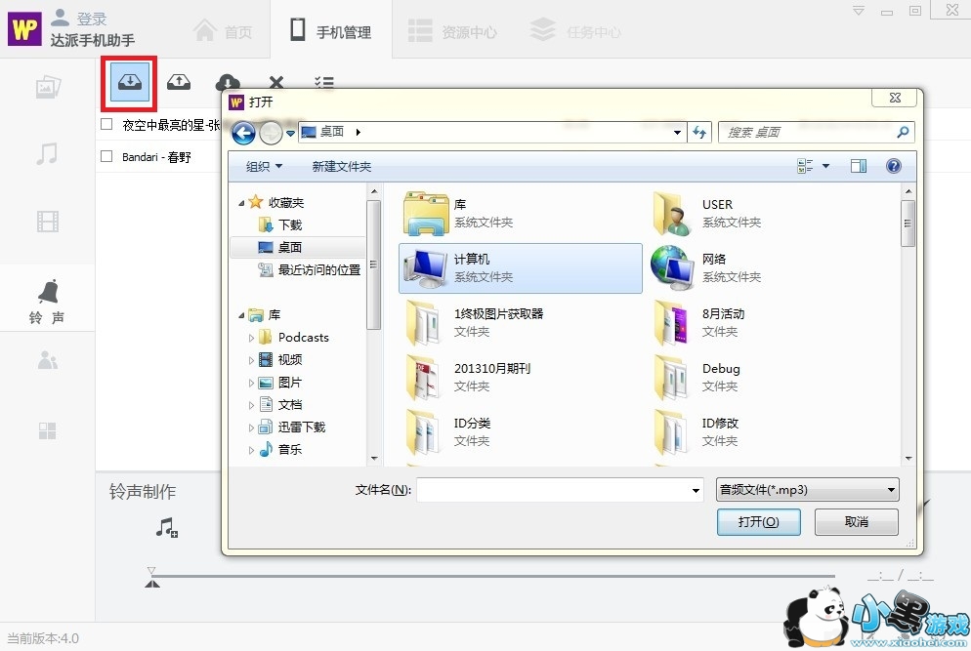
Task: Open the video section in sidebar
Action: (x=48, y=221)
